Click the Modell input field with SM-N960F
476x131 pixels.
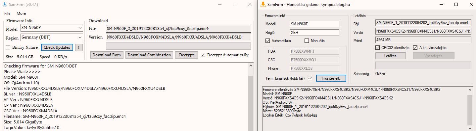click(x=314, y=24)
